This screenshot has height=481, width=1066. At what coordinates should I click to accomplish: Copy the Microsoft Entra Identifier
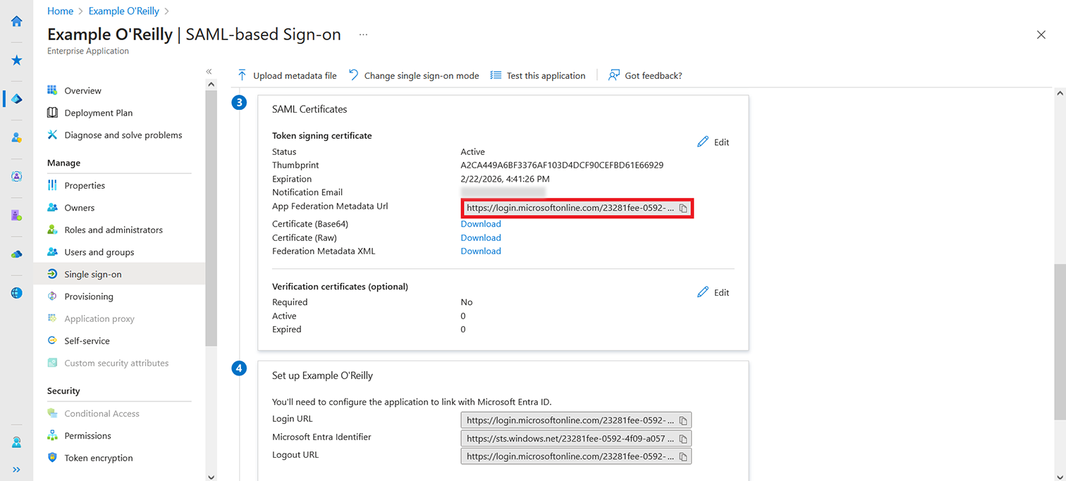(682, 438)
